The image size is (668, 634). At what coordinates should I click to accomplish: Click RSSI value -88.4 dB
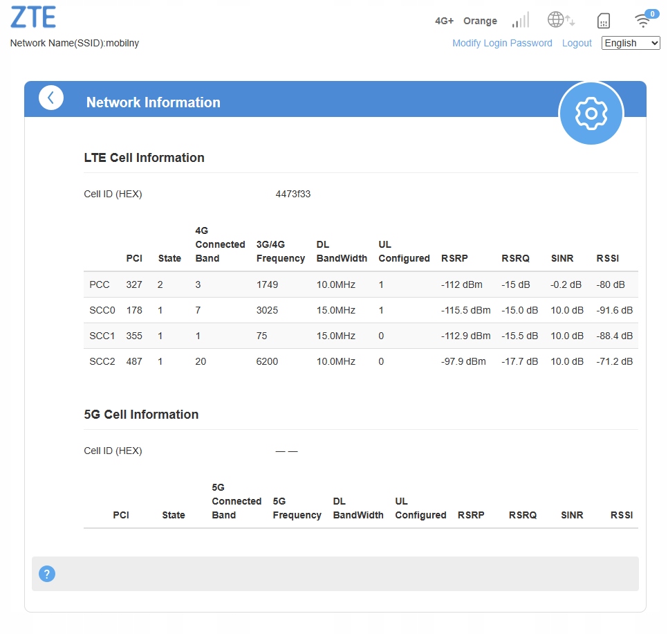pyautogui.click(x=614, y=336)
